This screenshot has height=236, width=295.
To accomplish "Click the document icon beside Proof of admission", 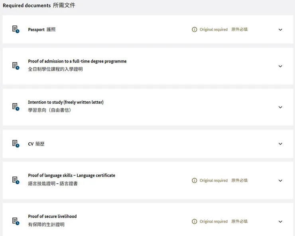I will [16, 66].
